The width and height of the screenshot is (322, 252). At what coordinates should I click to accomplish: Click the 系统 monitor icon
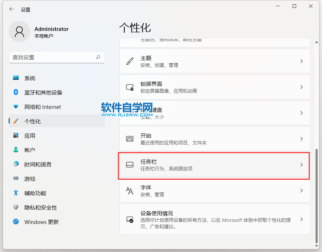click(16, 78)
